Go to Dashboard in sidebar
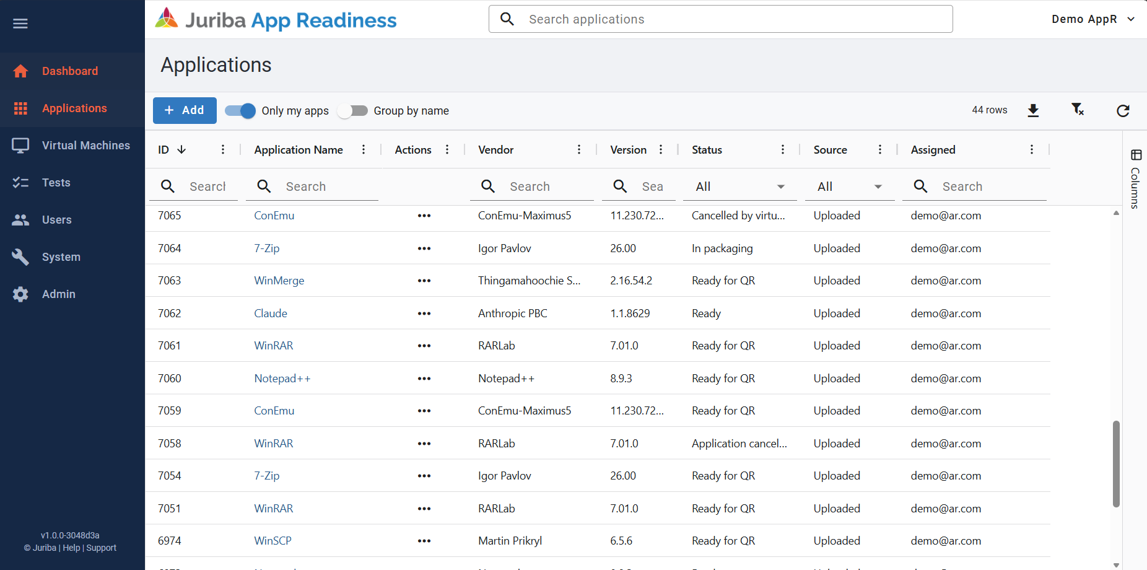Image resolution: width=1147 pixels, height=570 pixels. [x=72, y=71]
